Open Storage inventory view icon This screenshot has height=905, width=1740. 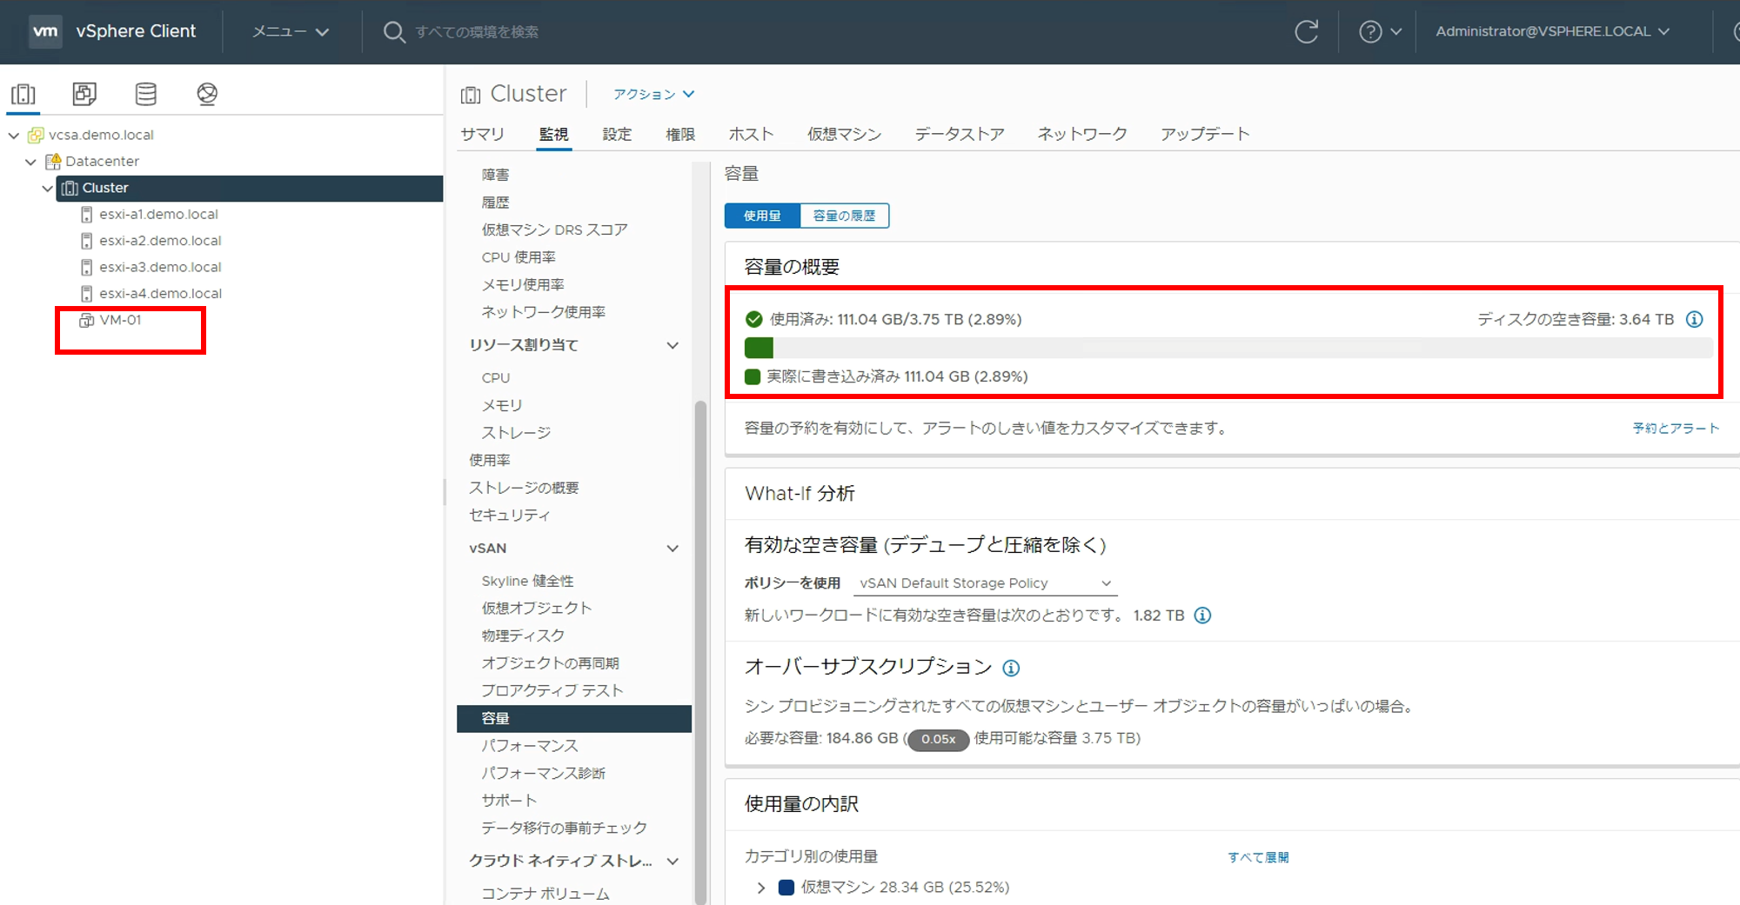pyautogui.click(x=146, y=94)
